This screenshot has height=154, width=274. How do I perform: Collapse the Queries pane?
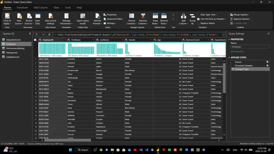(30, 33)
